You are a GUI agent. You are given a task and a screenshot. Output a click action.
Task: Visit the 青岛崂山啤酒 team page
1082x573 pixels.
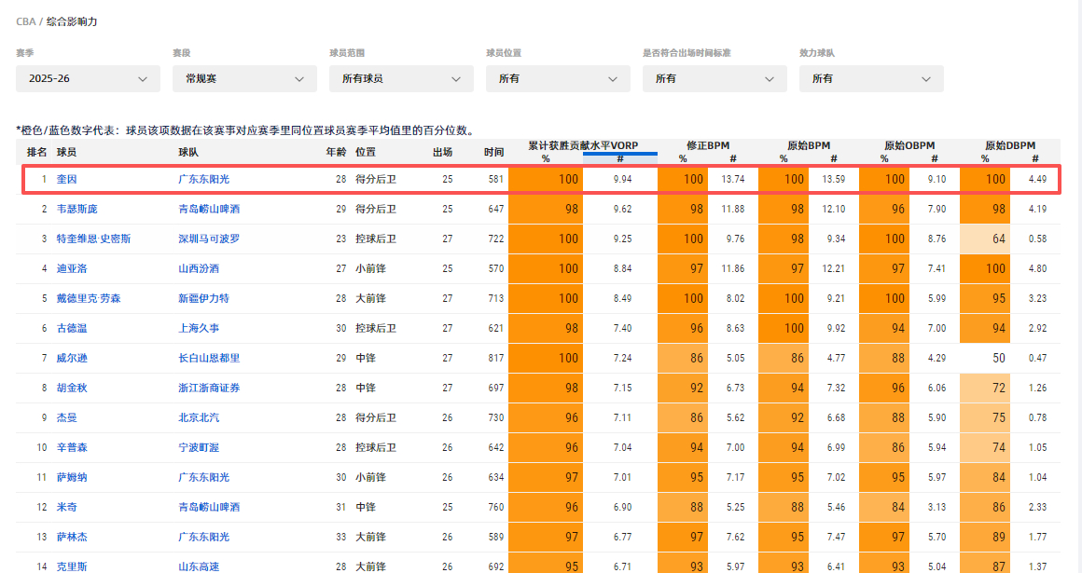click(x=209, y=208)
